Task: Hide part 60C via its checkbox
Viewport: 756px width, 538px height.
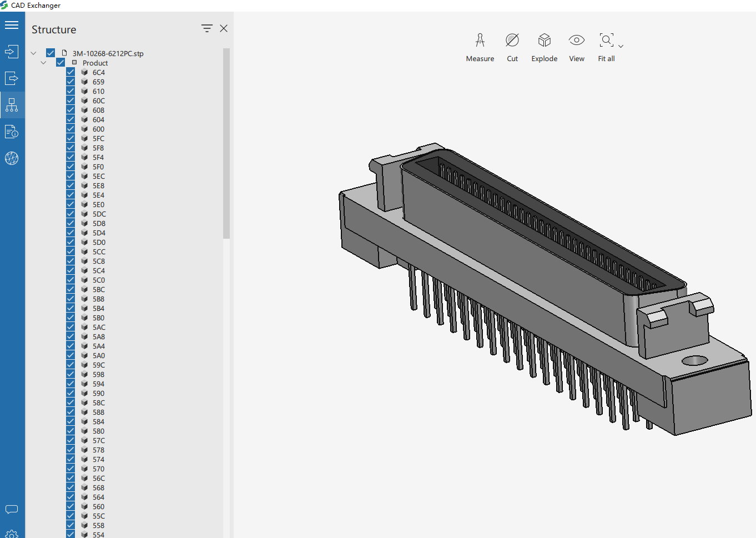Action: tap(70, 100)
